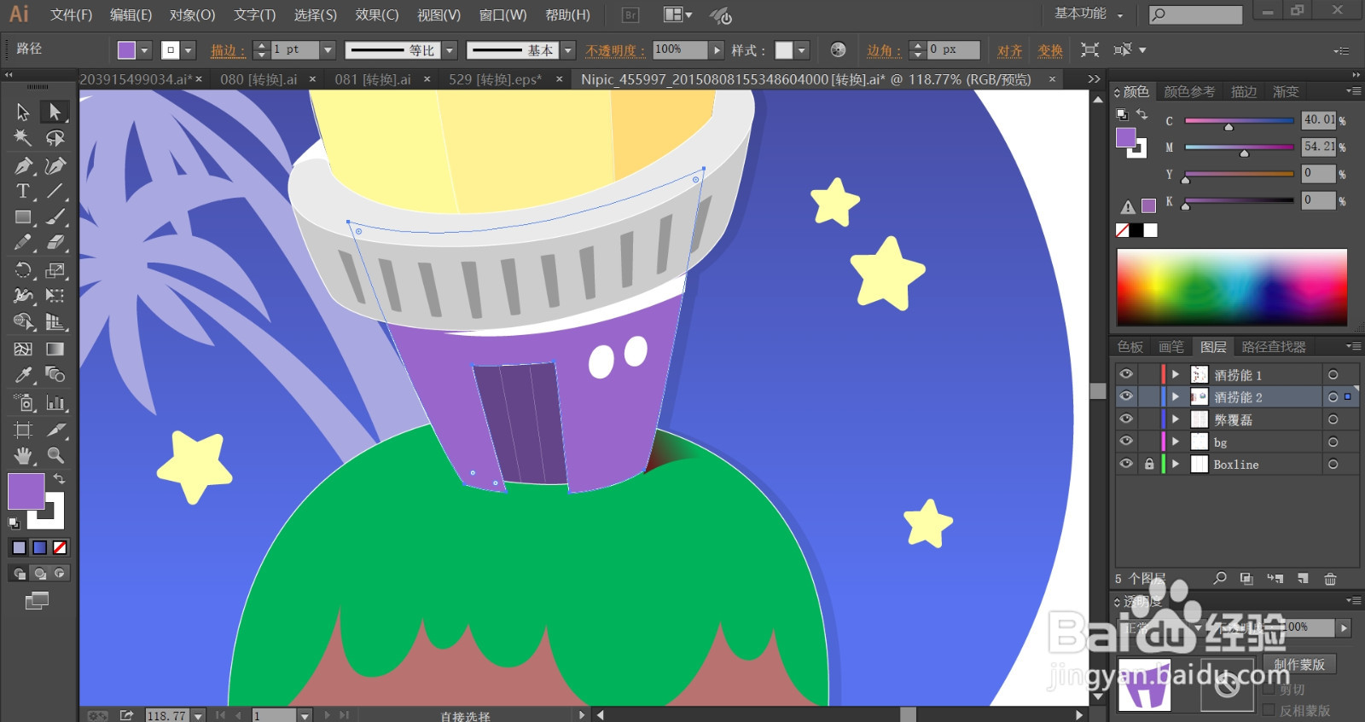Select the Lasso tool

coord(55,138)
